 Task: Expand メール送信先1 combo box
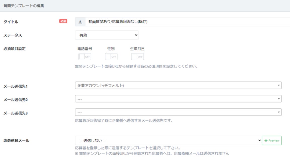click(176, 86)
